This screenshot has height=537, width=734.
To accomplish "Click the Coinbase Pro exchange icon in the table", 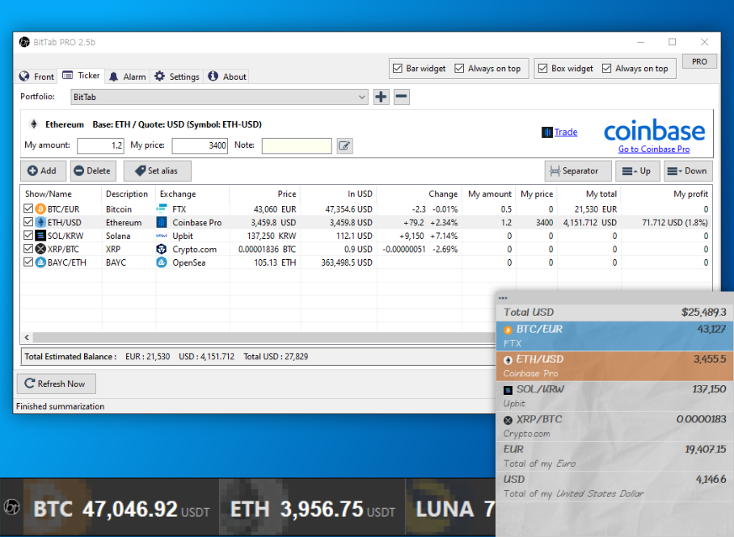I will pos(160,222).
